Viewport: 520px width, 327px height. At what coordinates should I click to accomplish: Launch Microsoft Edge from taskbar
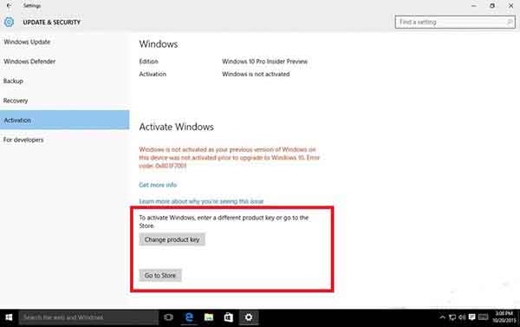pyautogui.click(x=189, y=317)
